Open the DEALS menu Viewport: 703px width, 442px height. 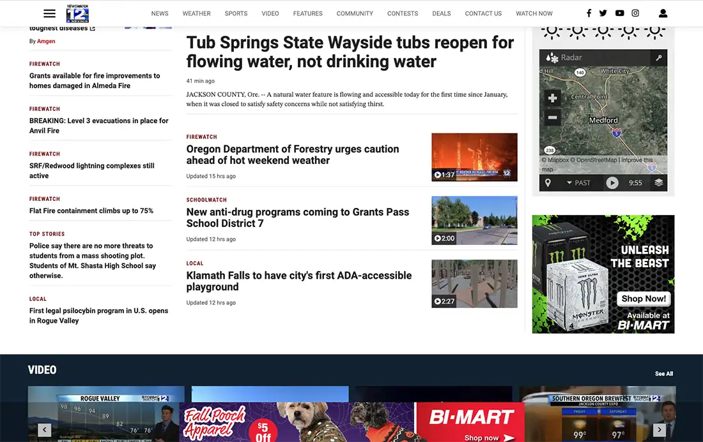(x=442, y=13)
